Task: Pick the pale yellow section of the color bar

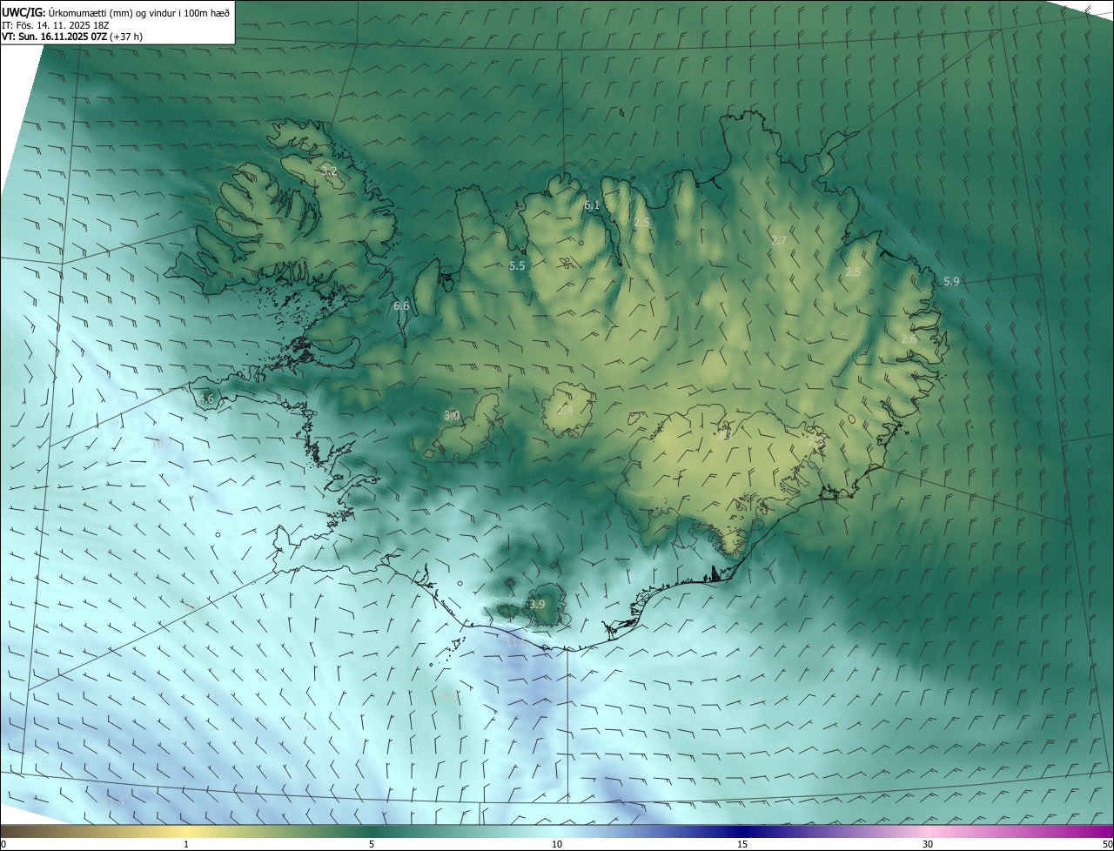Action: click(186, 831)
